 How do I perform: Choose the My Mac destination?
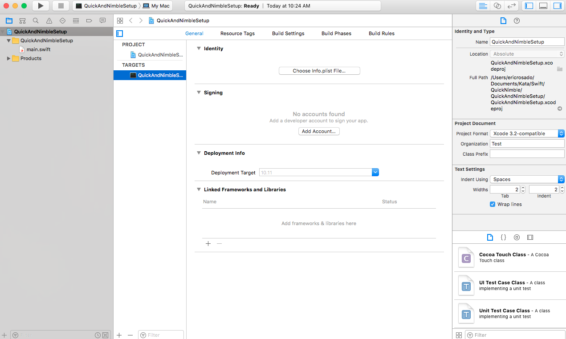156,6
